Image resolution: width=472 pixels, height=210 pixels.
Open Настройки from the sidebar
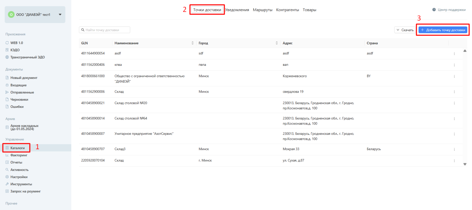click(19, 177)
